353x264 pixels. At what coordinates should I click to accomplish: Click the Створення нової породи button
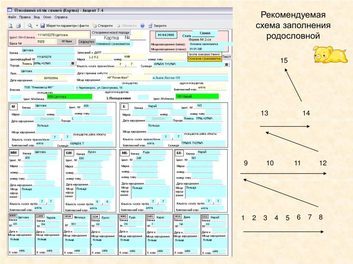point(110,33)
